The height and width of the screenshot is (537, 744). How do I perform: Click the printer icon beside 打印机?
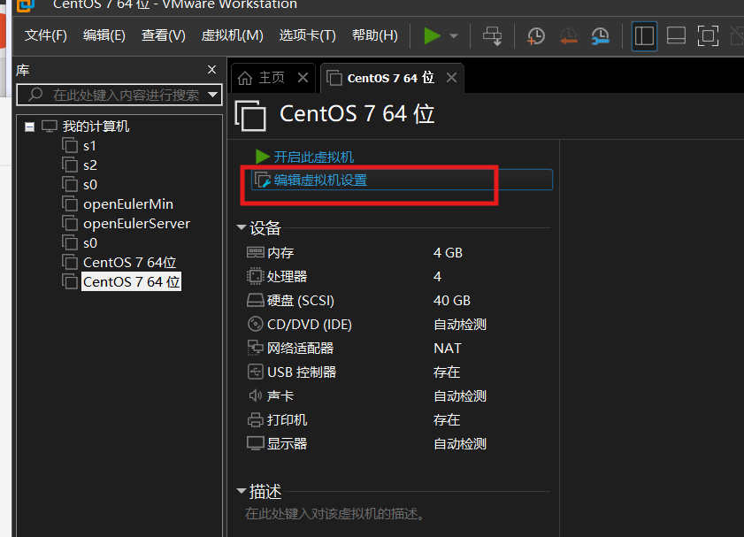click(x=256, y=420)
